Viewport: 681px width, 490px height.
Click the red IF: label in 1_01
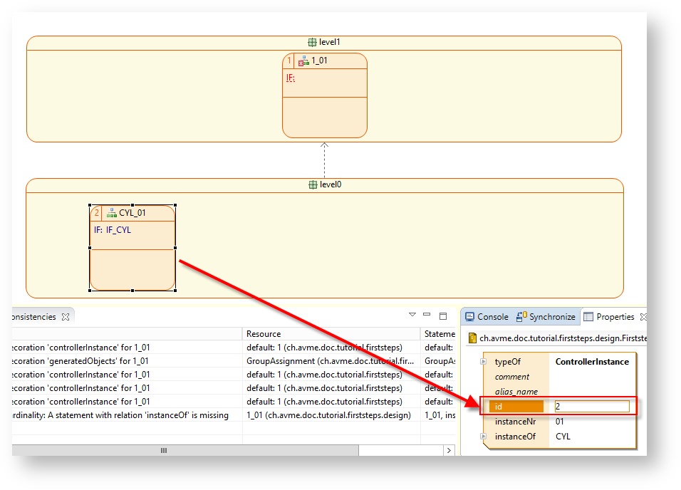click(x=291, y=78)
